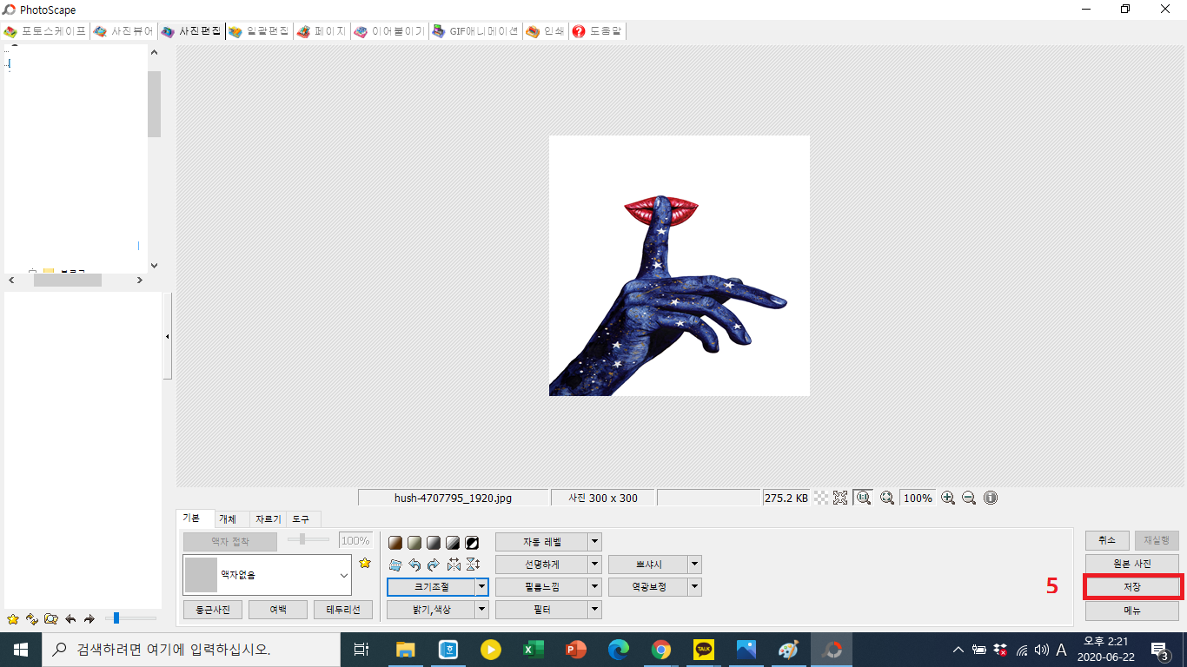Click the folder icon below thumbnail panel
The image size is (1187, 667).
[51, 619]
